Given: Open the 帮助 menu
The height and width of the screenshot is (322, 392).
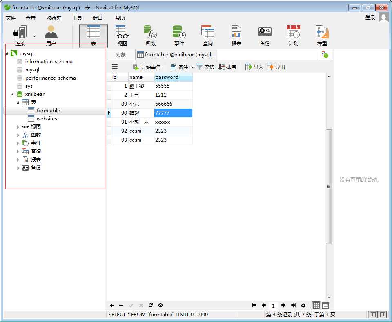Looking at the screenshot, I should 120,18.
